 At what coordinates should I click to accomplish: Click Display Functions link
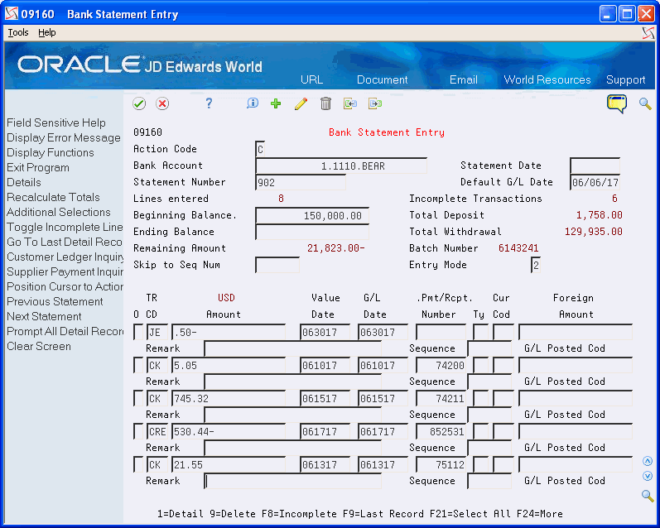point(50,153)
